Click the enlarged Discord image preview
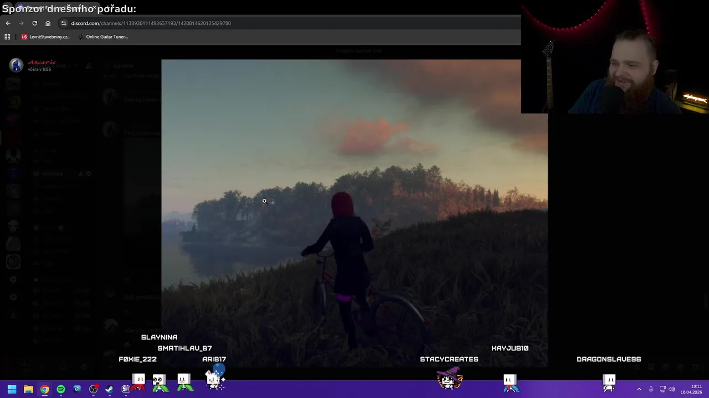709x398 pixels. point(354,213)
